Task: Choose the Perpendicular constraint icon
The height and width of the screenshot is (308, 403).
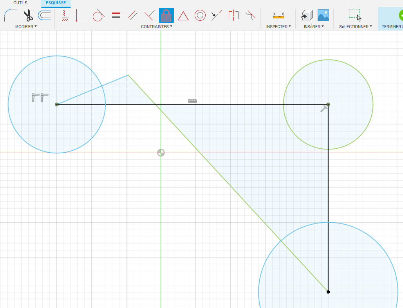Action: point(149,15)
